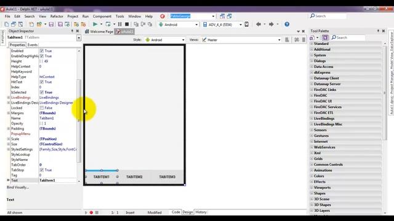Open the Object Inspector component selector dropdown

(x=79, y=37)
